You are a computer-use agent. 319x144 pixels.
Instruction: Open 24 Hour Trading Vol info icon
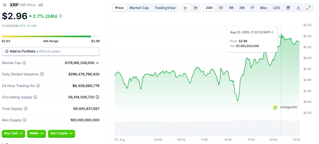coord(38,86)
